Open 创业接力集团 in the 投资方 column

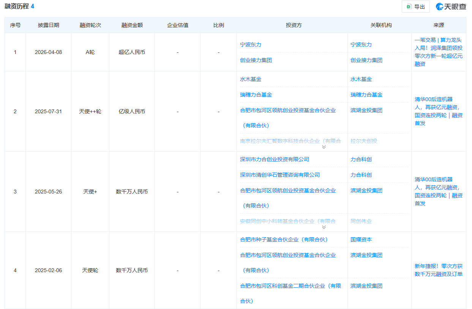(256, 60)
